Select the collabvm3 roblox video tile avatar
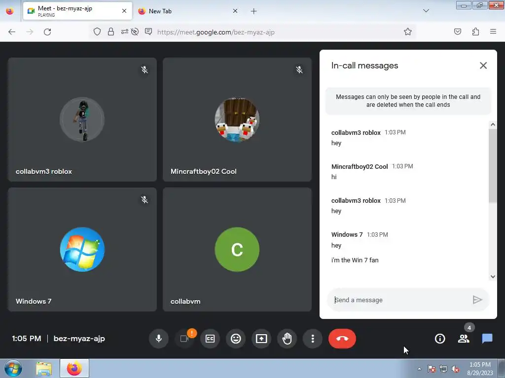 82,119
